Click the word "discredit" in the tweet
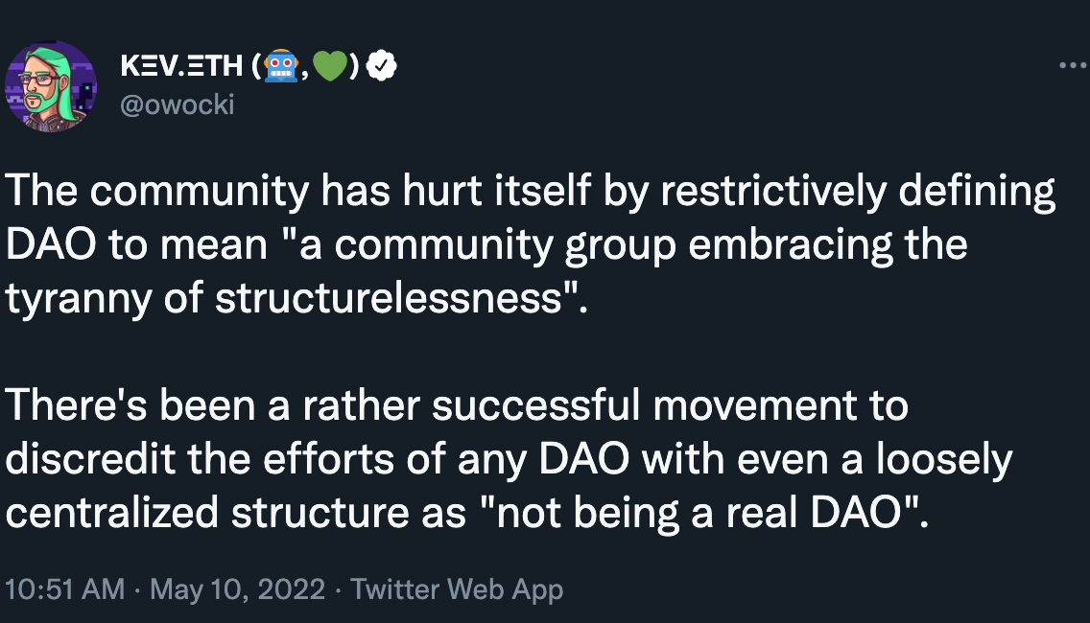 (x=90, y=459)
